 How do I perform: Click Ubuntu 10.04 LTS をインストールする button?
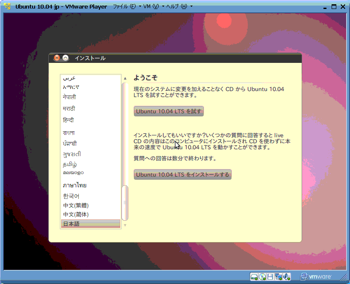182,175
